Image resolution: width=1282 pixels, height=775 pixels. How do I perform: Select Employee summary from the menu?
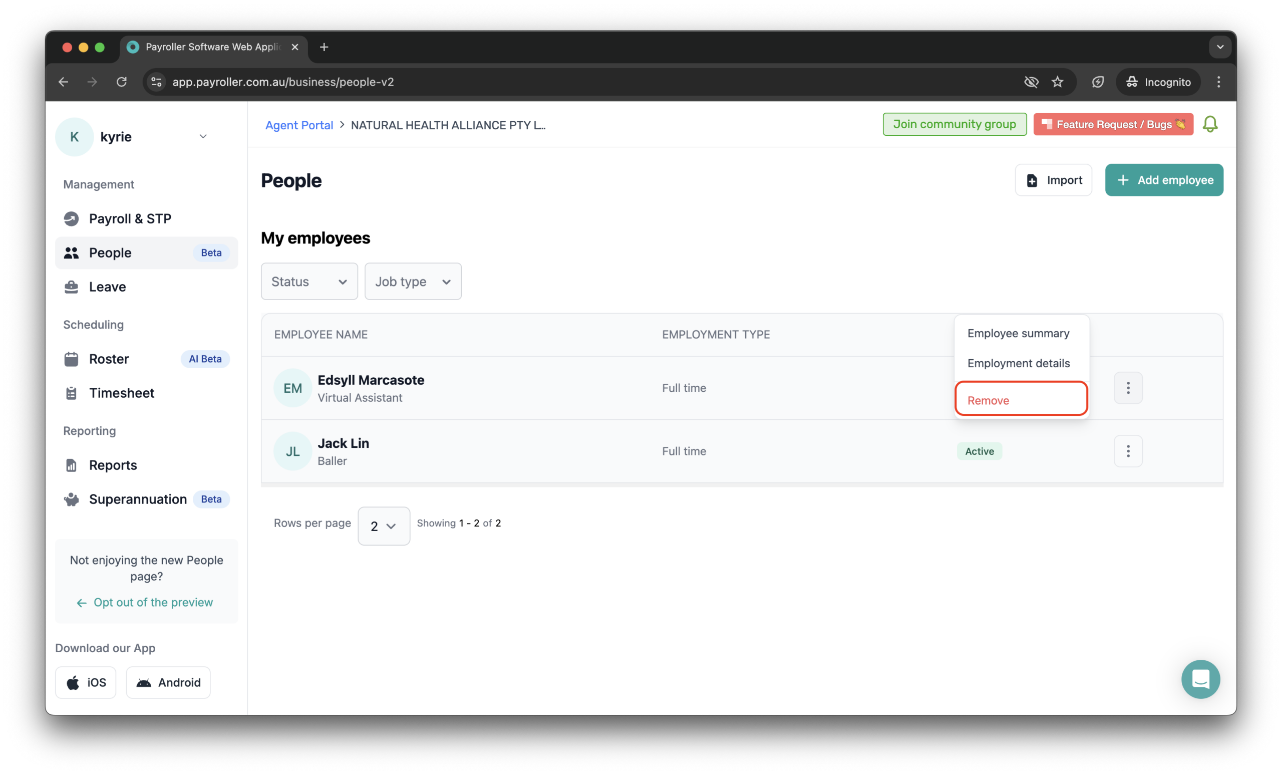pos(1018,334)
